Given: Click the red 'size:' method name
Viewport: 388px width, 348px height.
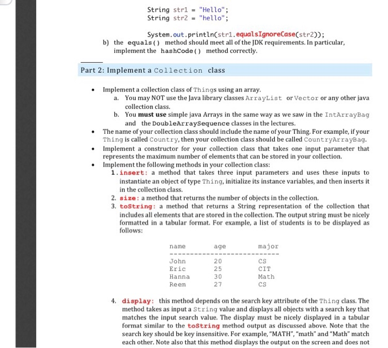Looking at the screenshot, I should [x=129, y=198].
